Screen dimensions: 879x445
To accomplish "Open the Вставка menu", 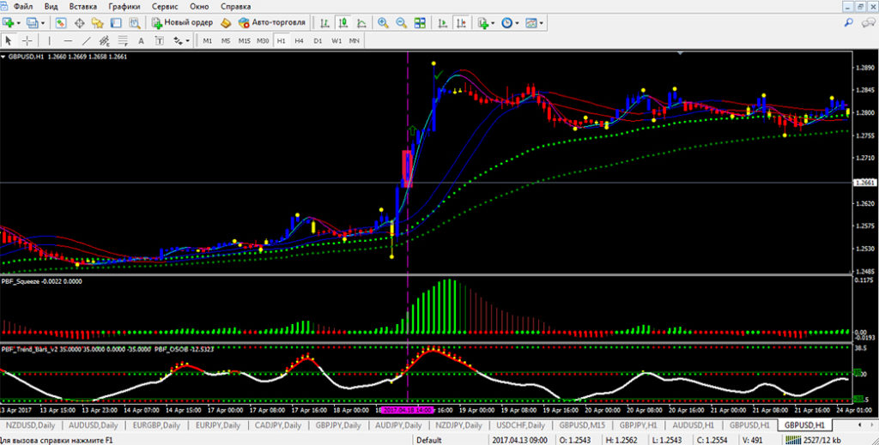I will coord(83,7).
